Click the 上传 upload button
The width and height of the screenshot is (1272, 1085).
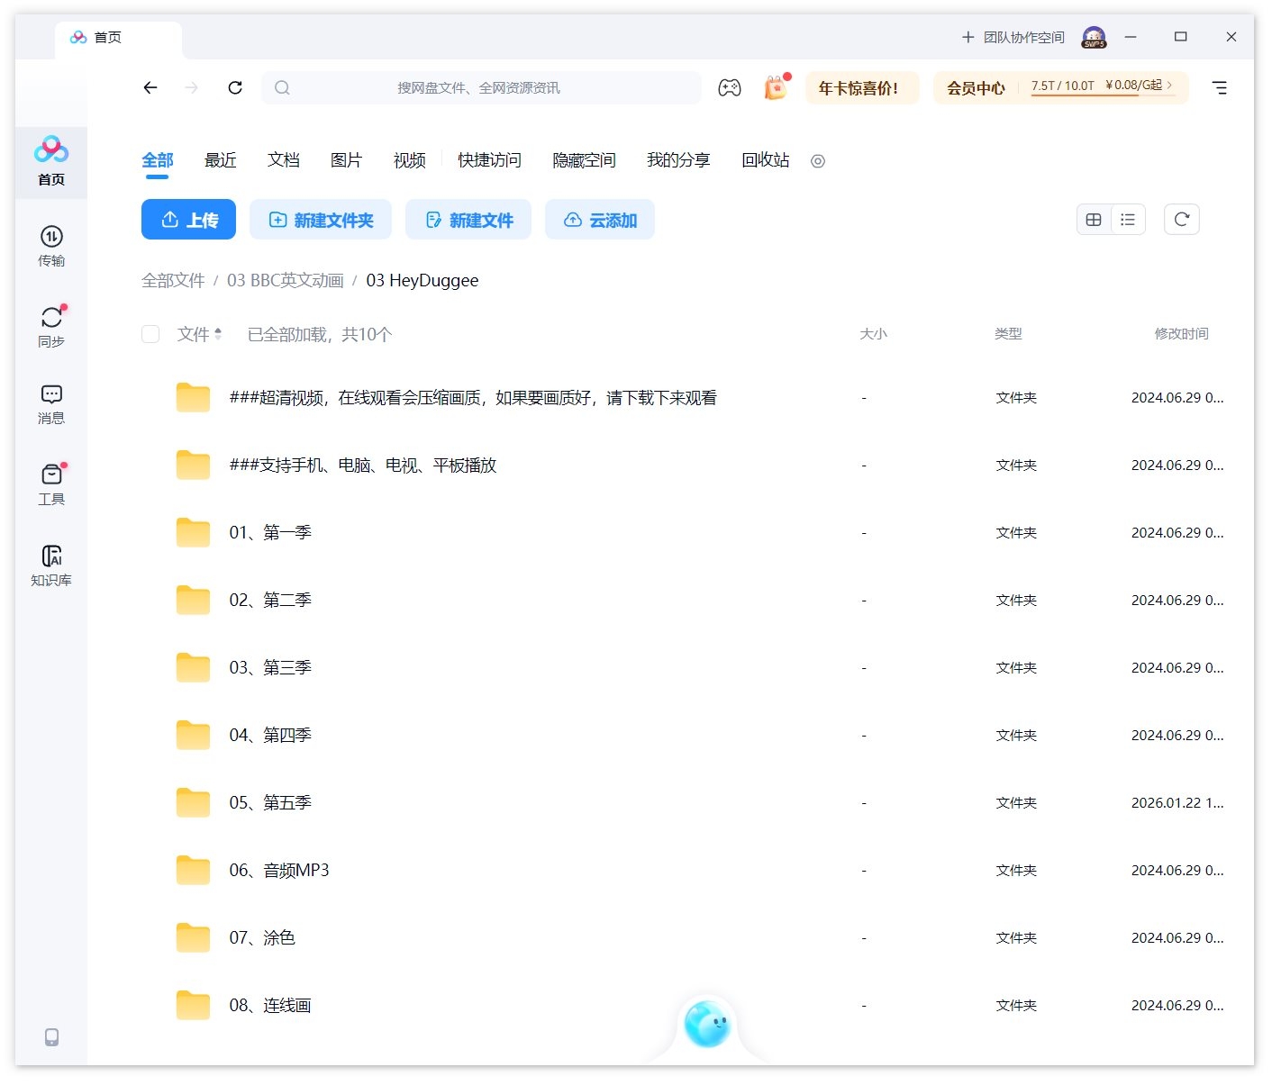coord(188,219)
